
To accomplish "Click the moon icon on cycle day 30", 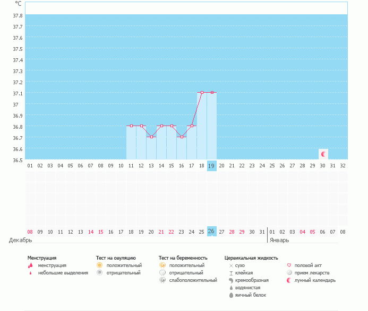I will 323,154.
